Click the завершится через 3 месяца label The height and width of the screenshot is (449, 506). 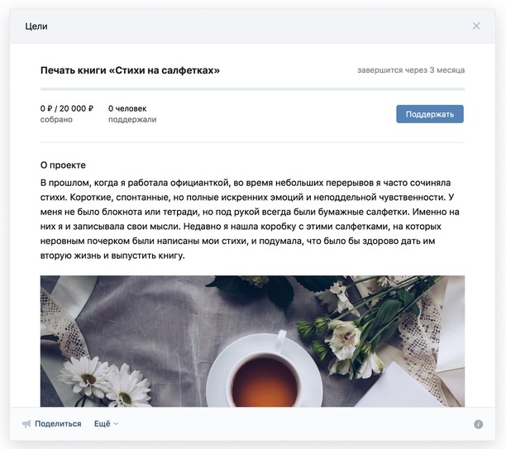pos(411,70)
